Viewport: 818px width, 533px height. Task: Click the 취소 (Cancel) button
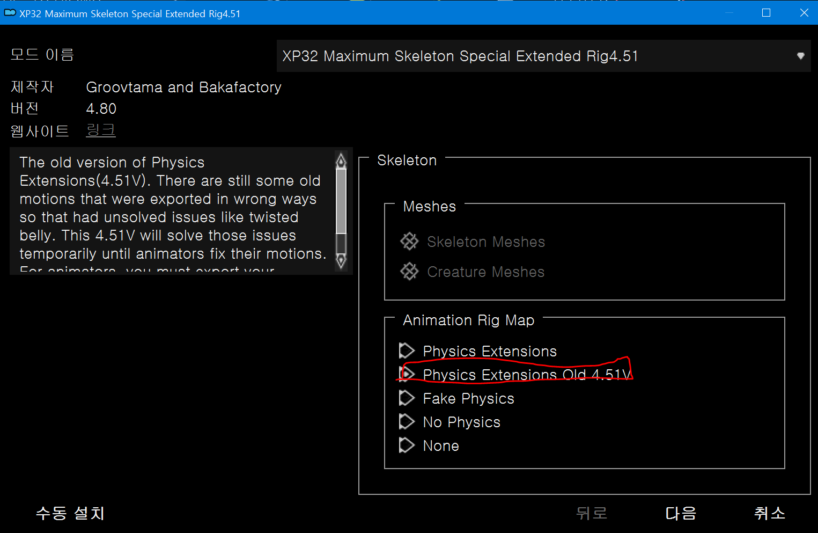click(x=770, y=513)
